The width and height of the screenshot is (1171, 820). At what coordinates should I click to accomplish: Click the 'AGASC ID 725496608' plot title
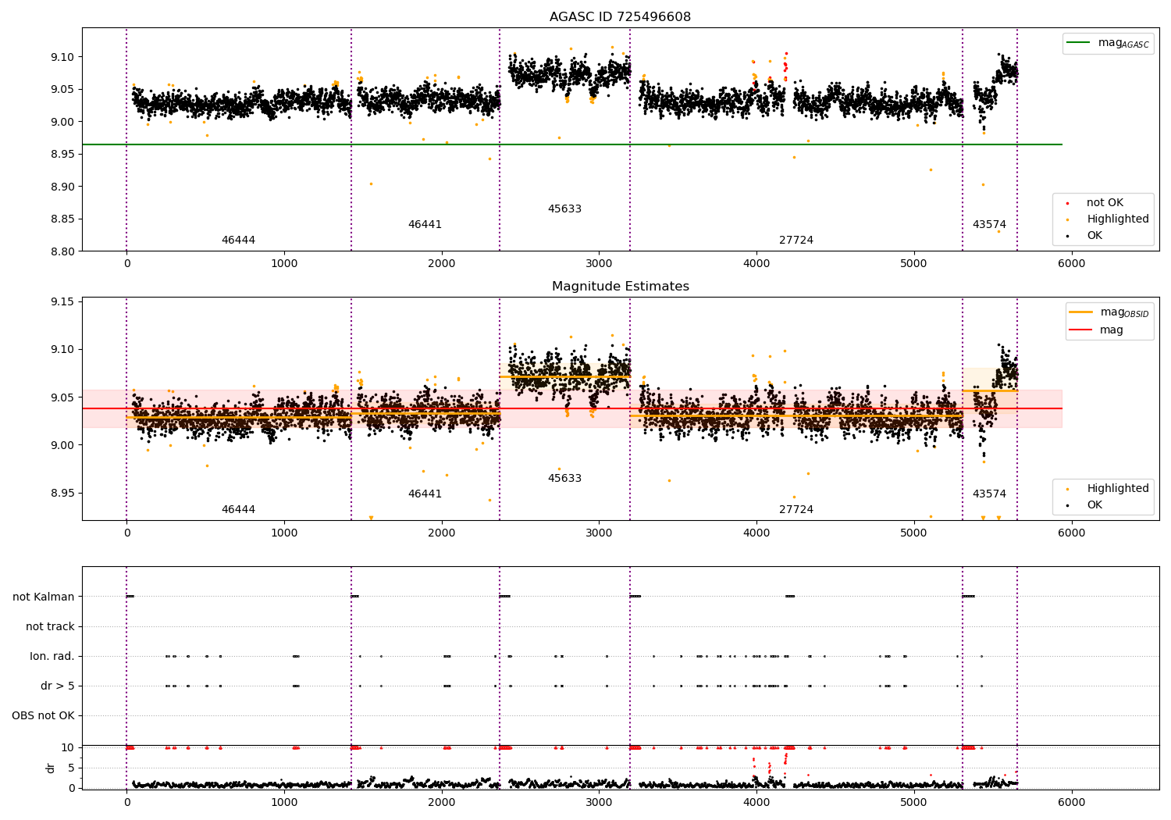[x=620, y=17]
